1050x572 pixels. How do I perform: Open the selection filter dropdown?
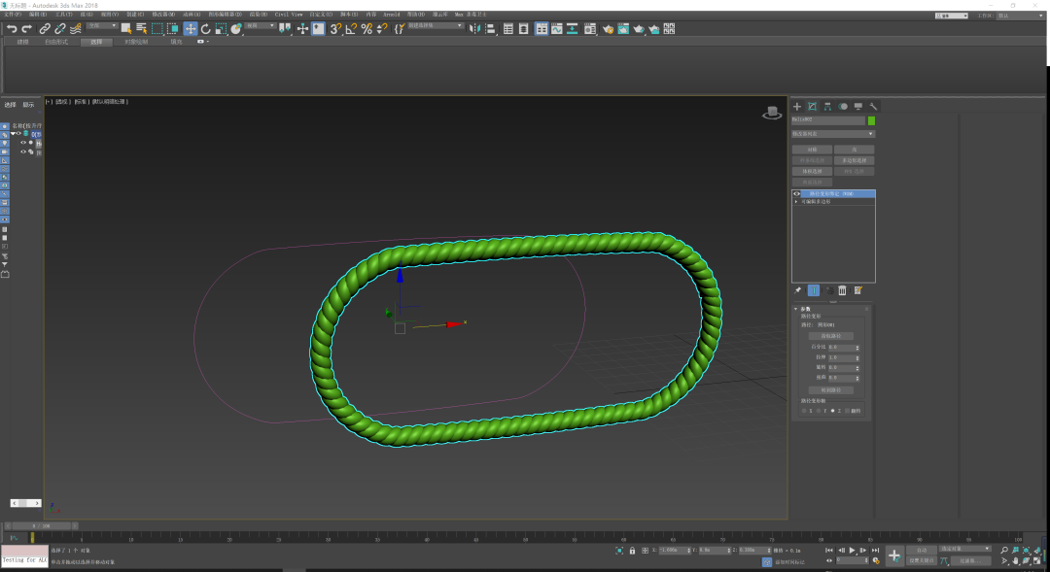(x=102, y=26)
